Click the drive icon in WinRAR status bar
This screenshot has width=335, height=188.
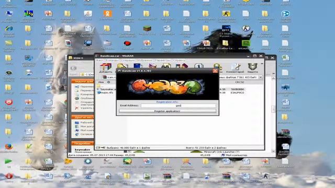[x=98, y=147]
